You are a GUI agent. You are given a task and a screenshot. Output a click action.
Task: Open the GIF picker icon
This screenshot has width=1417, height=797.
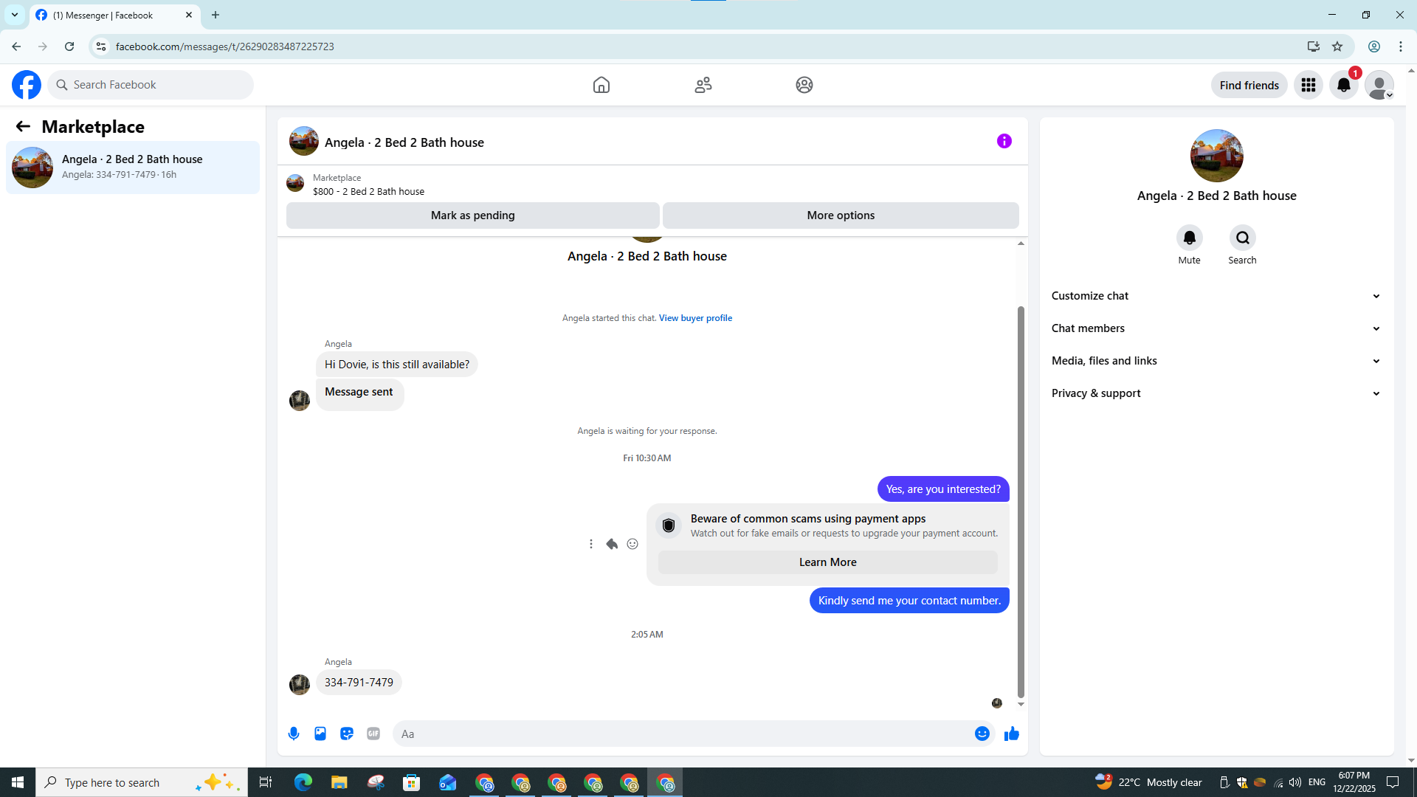point(373,734)
